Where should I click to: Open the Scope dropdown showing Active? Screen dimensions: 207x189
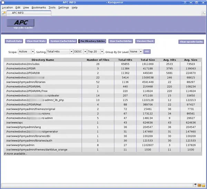(26, 51)
